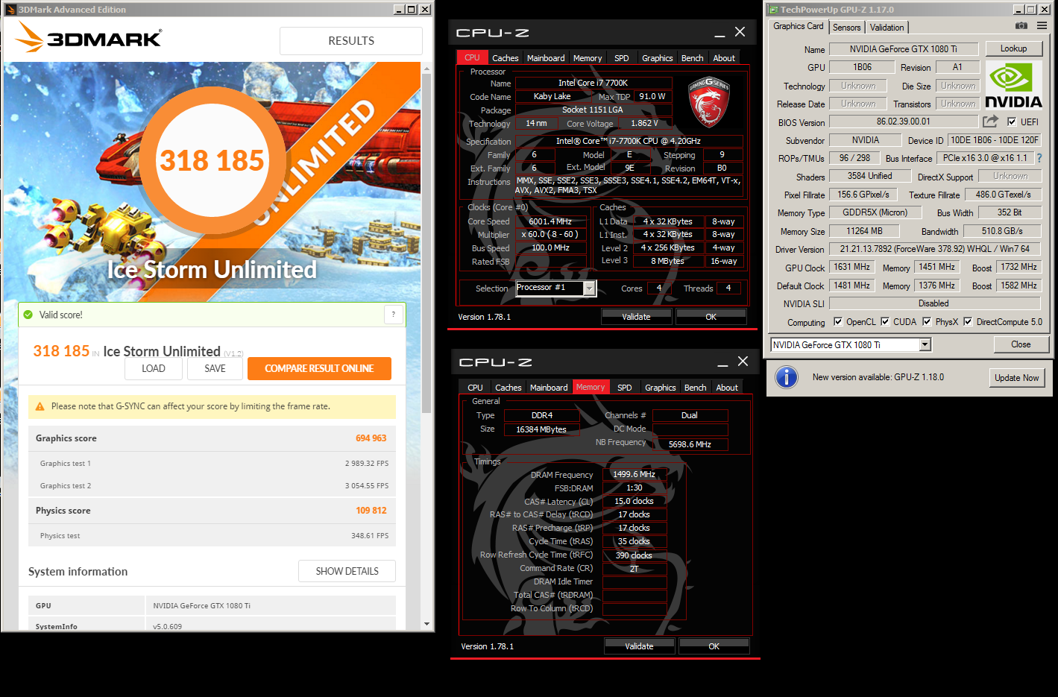Click the Physics score value 109 812
Image resolution: width=1058 pixels, height=697 pixels.
click(x=371, y=511)
